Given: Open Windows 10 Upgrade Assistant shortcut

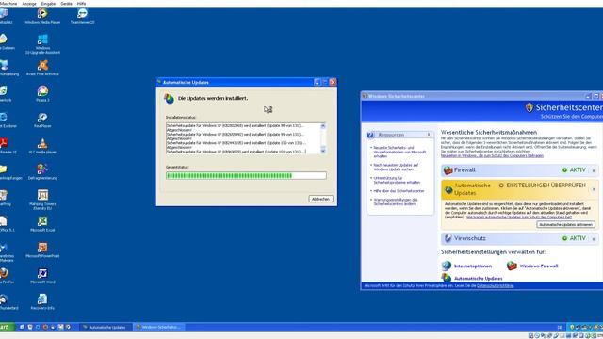Looking at the screenshot, I should pyautogui.click(x=42, y=43).
